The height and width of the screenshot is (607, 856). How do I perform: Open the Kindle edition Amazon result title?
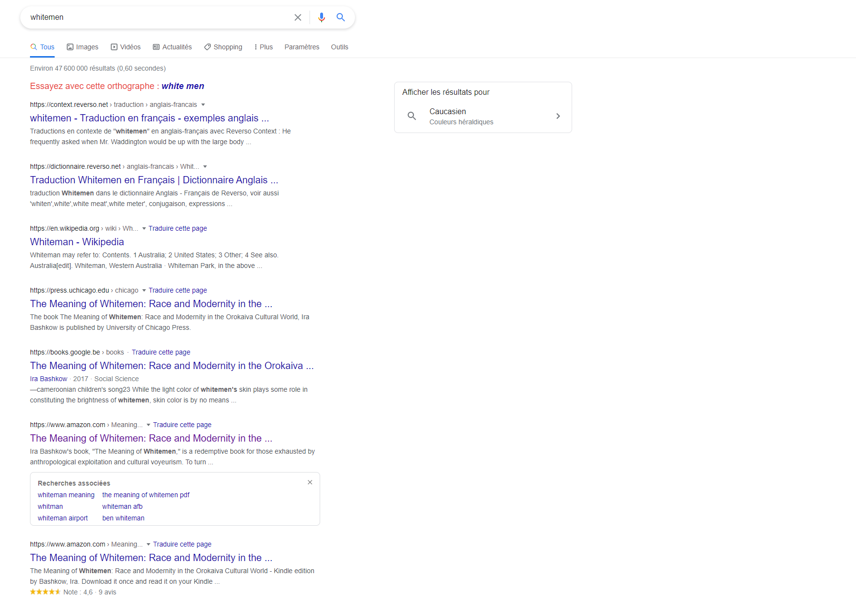(151, 558)
